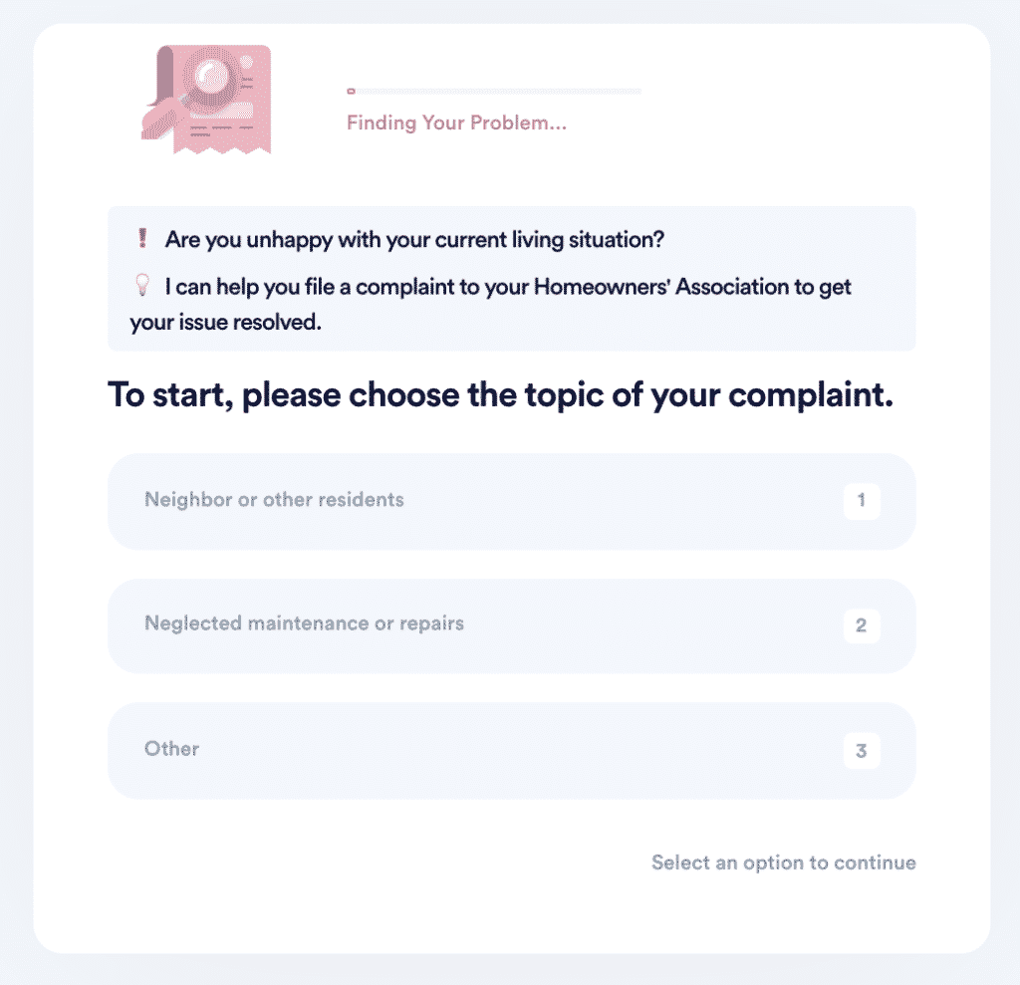Click the "choose the topic" heading
This screenshot has width=1020, height=985.
(498, 395)
